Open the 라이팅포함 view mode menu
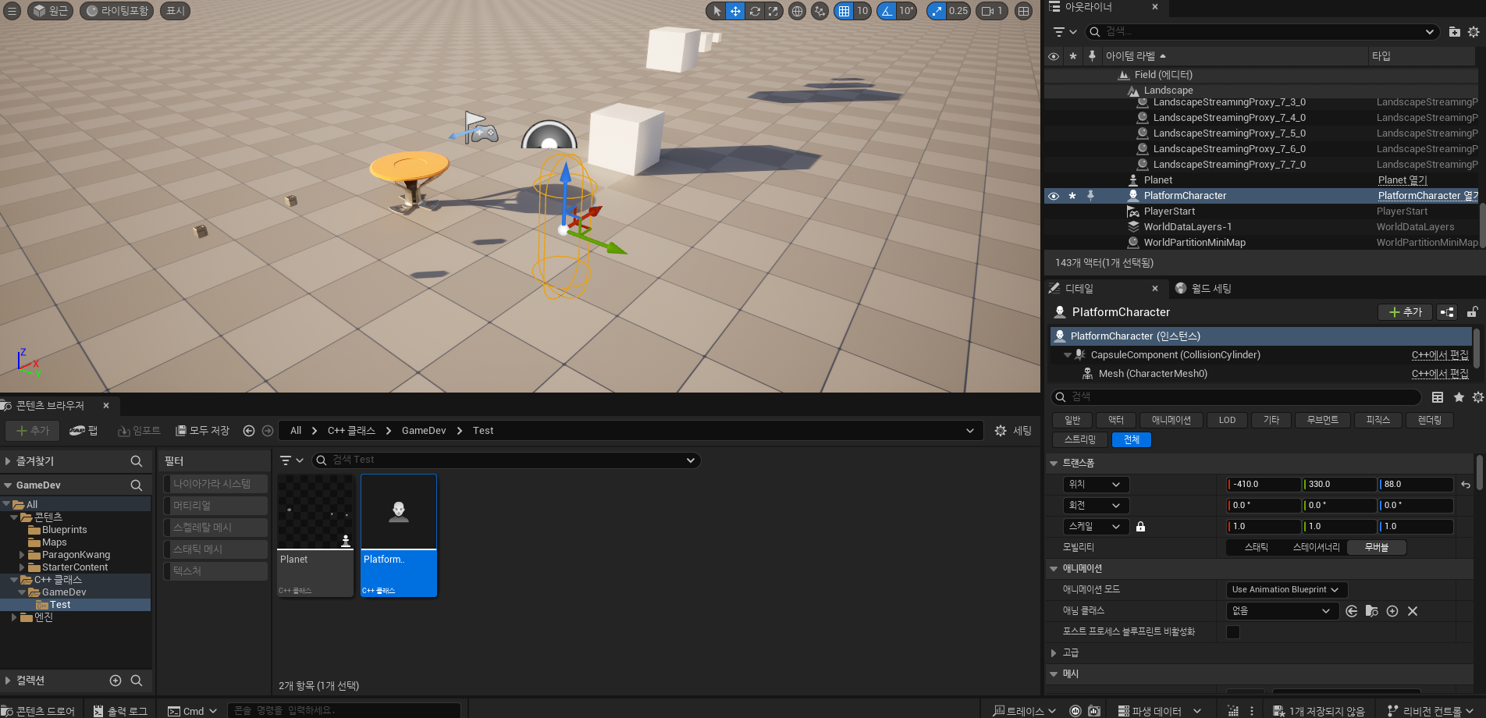Screen dimensions: 1486x718 pos(116,11)
